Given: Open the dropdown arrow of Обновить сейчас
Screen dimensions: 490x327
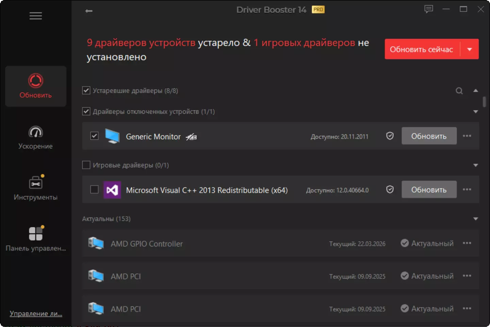Looking at the screenshot, I should [470, 49].
